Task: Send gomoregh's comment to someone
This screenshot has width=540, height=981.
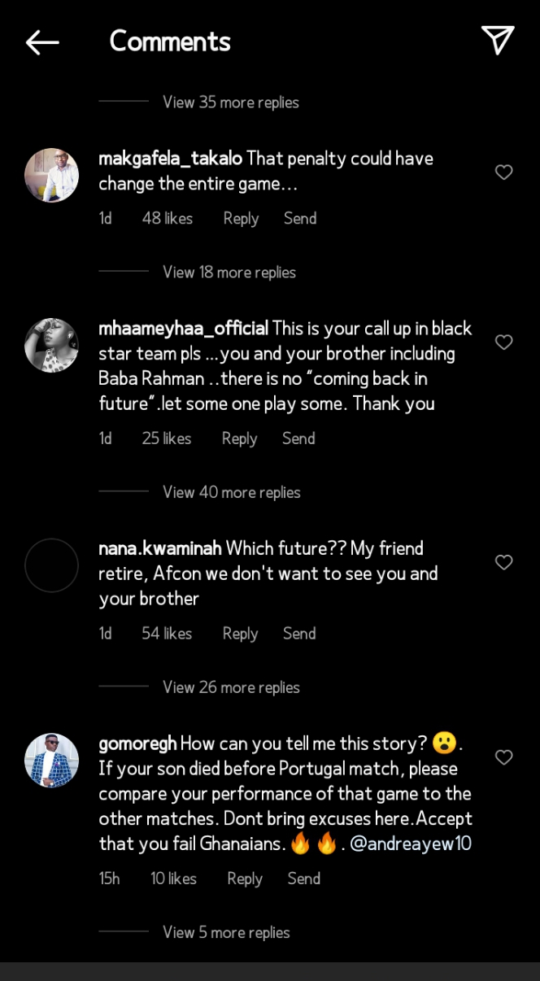Action: coord(303,879)
